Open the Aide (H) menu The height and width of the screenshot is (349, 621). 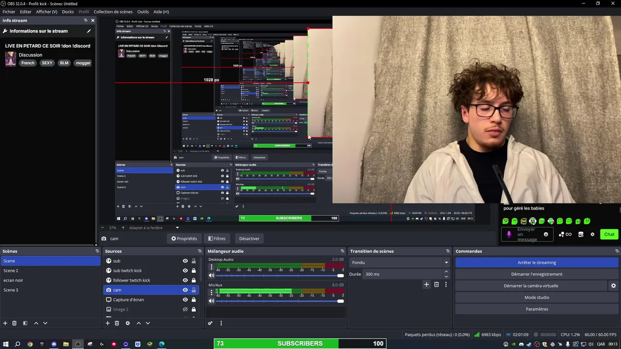click(x=161, y=12)
